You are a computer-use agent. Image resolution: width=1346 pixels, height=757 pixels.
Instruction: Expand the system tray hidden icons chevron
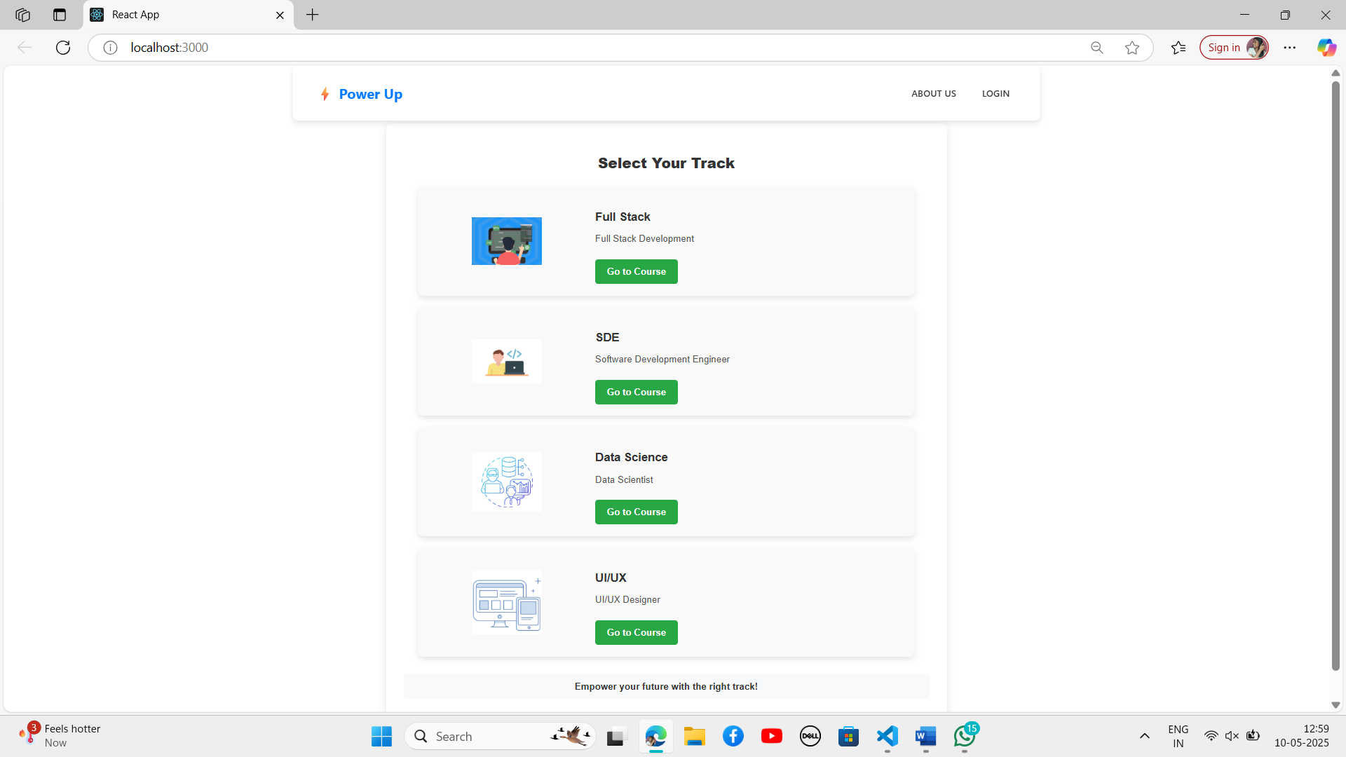pyautogui.click(x=1144, y=736)
